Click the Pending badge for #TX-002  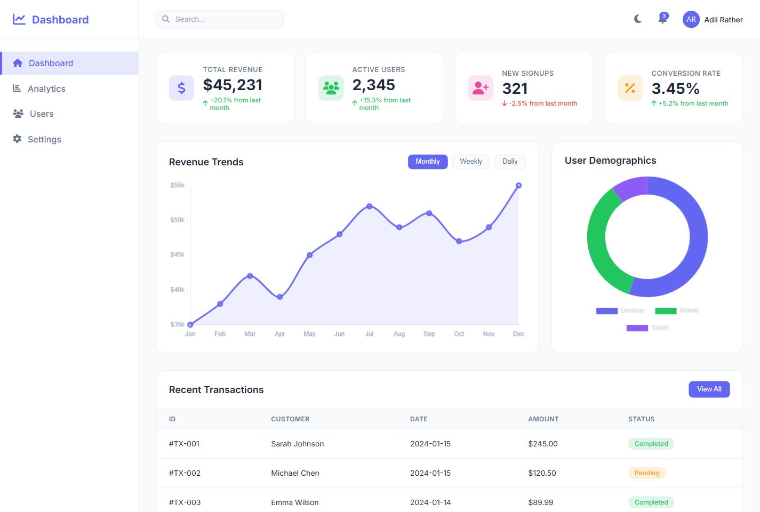coord(647,473)
